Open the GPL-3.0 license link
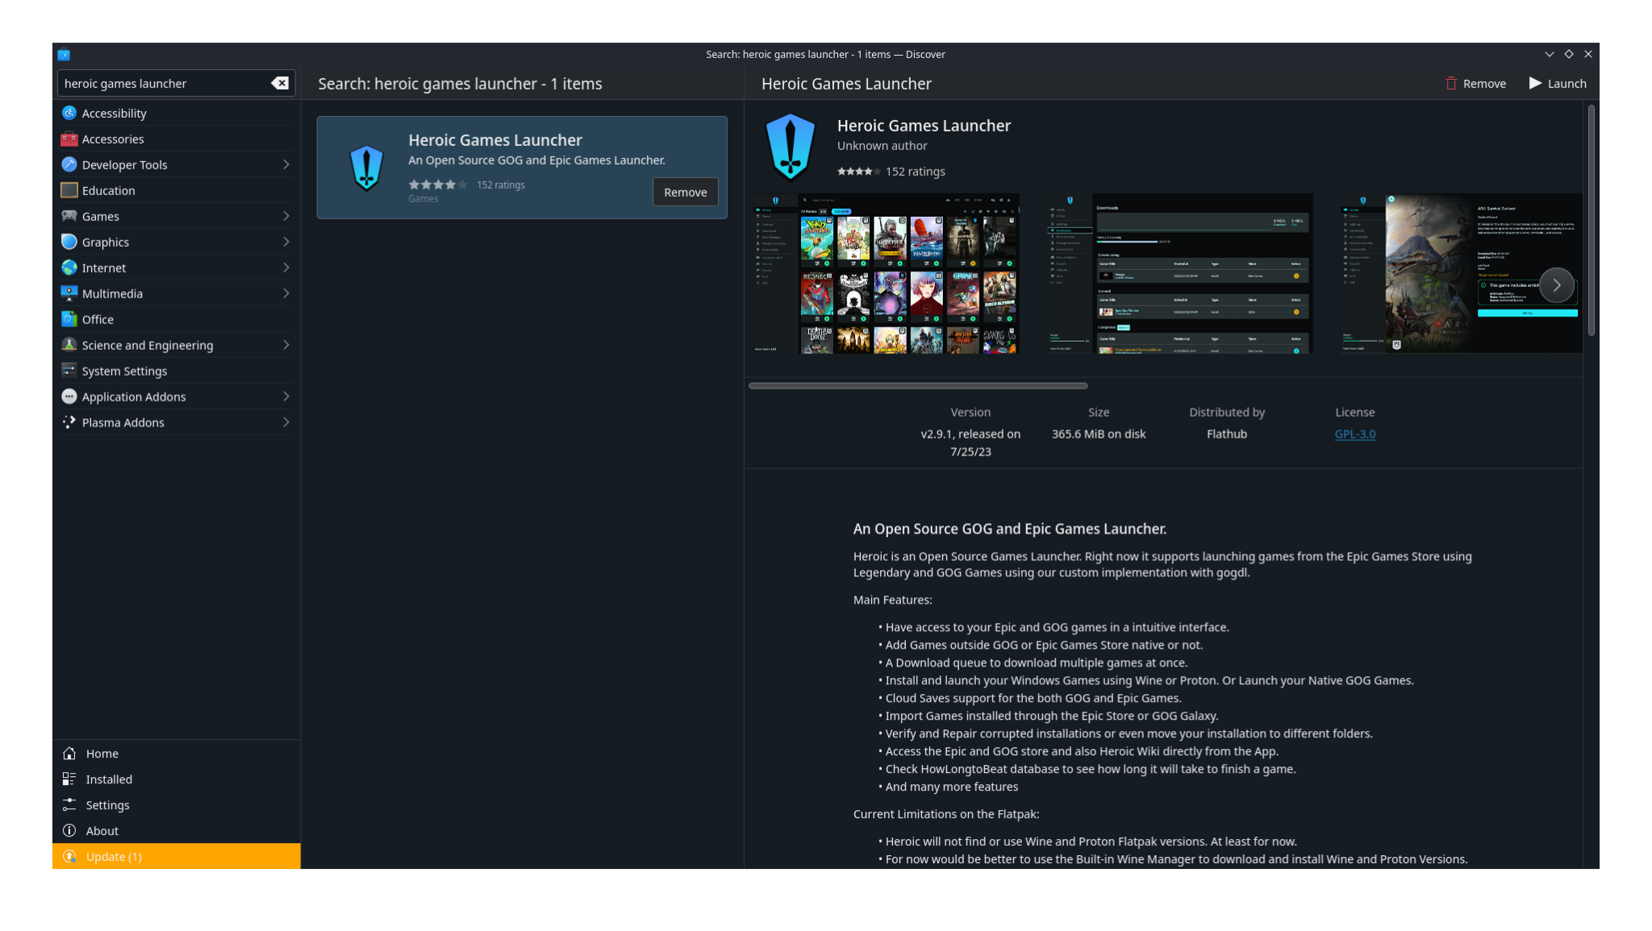 point(1354,434)
